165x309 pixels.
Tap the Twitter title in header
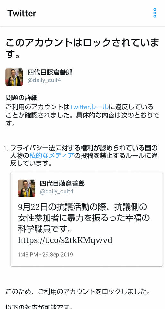(x=22, y=13)
